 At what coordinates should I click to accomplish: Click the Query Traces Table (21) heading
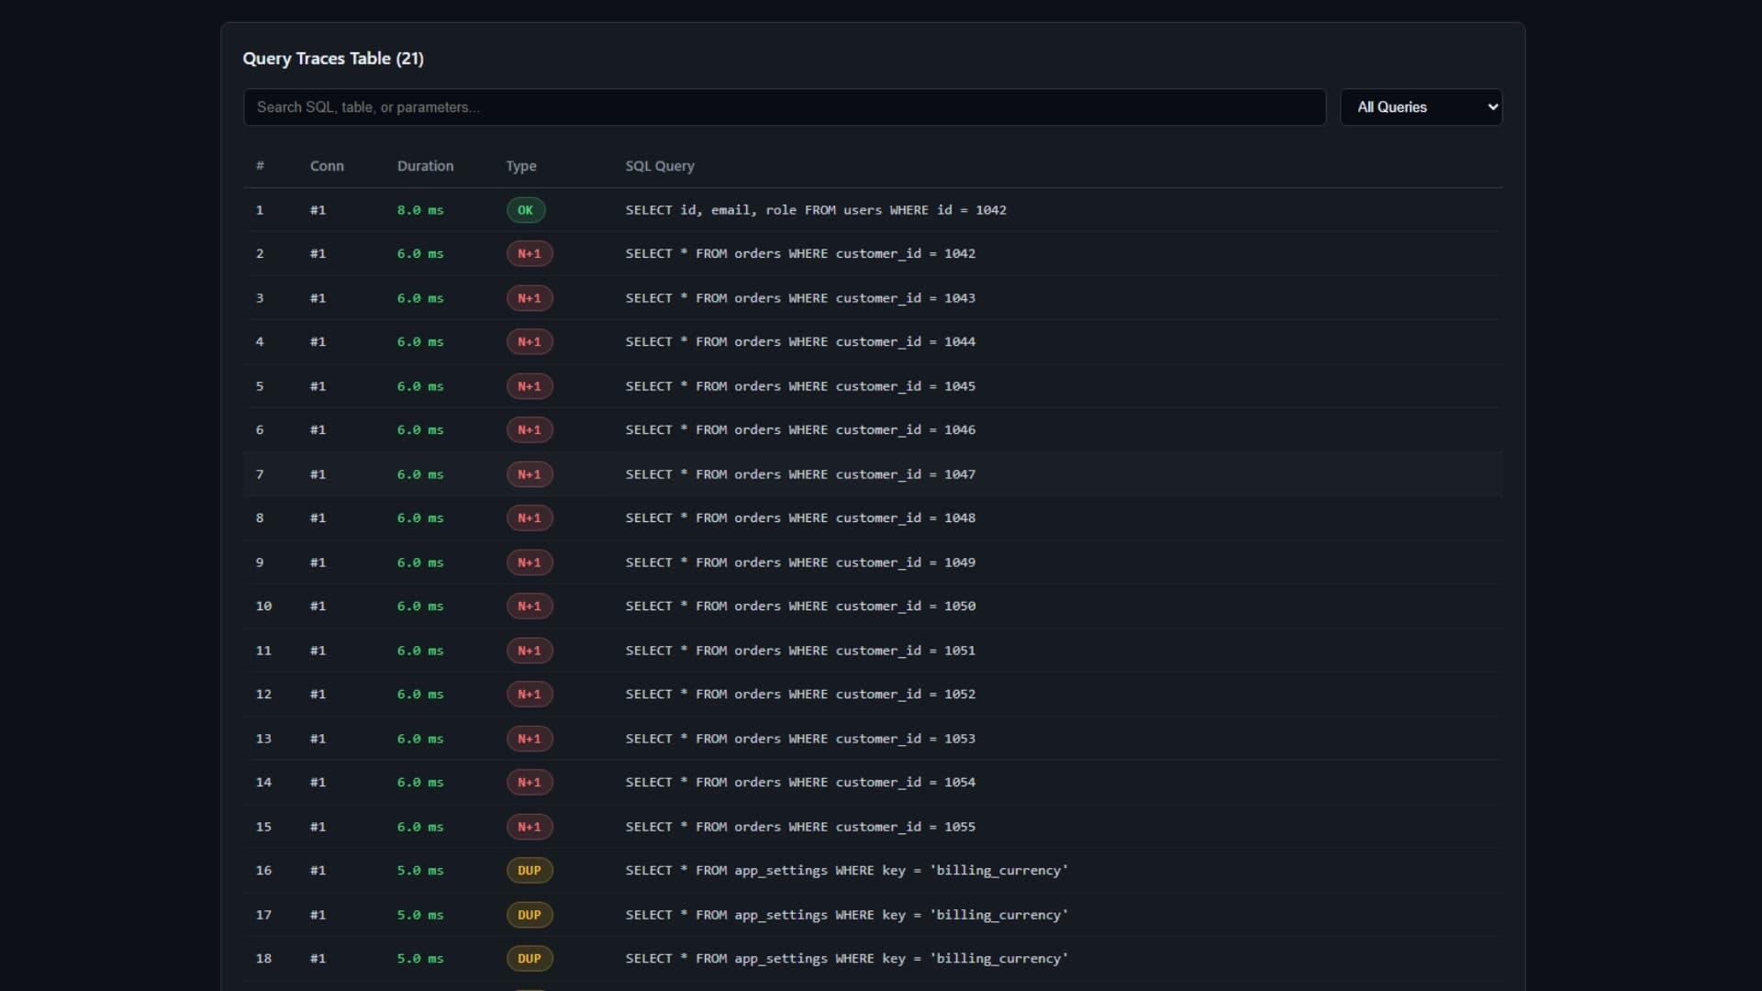[333, 59]
